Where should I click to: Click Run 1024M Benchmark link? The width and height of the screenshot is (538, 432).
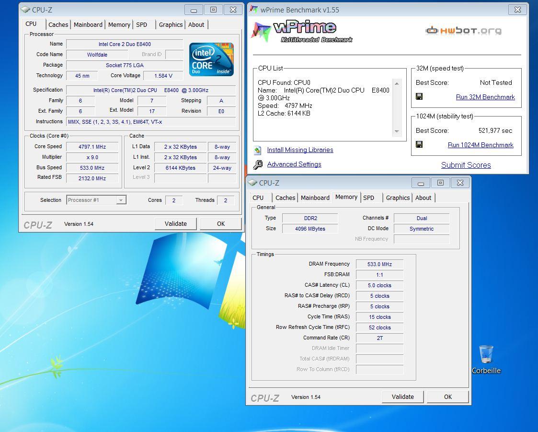tap(481, 145)
